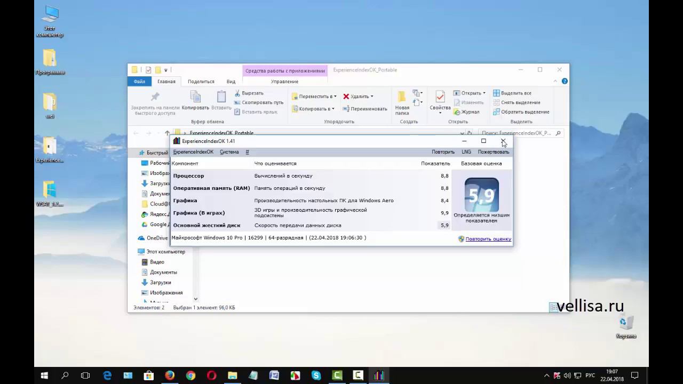Open the Explorer help icon
683x384 pixels.
[x=565, y=81]
